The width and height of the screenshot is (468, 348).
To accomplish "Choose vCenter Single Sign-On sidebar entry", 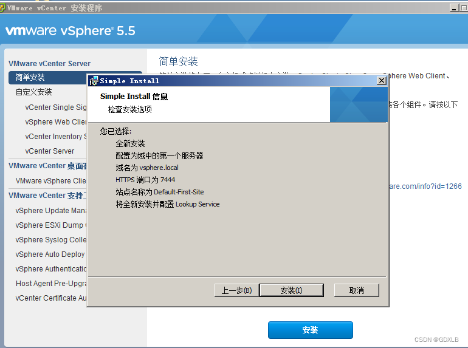I will click(x=56, y=107).
